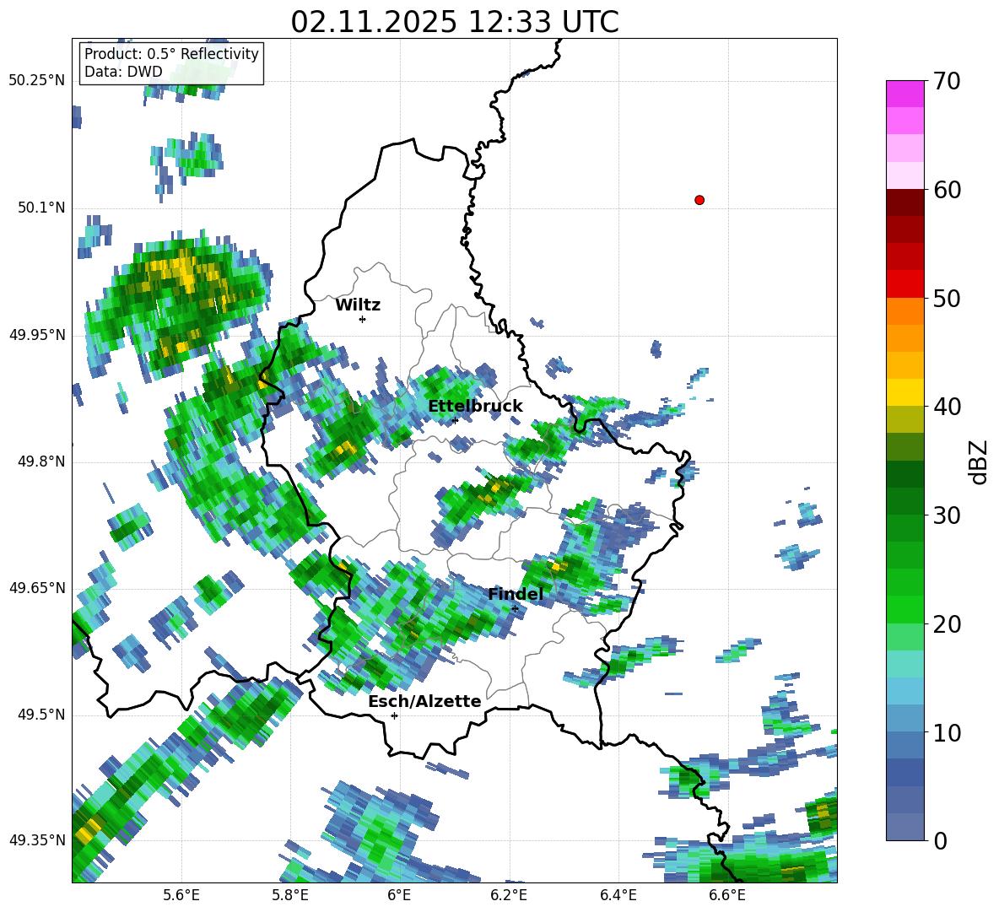Click the 40 tick on colorbar
The image size is (999, 912).
click(947, 407)
